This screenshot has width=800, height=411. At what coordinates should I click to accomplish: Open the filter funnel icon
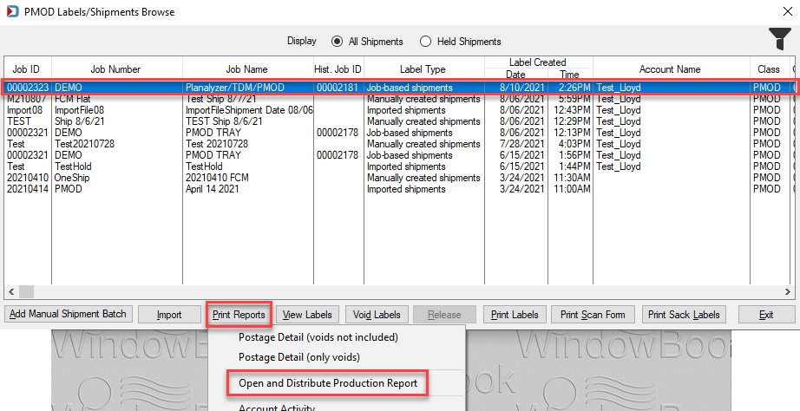tap(780, 39)
